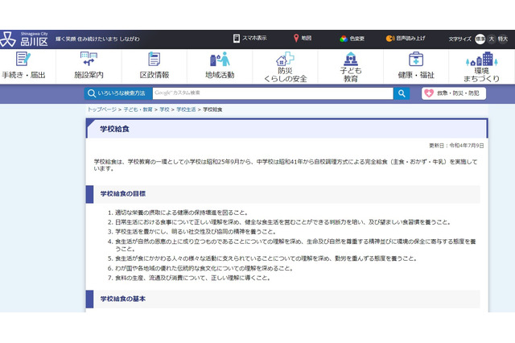Click the smartphone icon in header
This screenshot has width=515, height=343.
coord(236,39)
